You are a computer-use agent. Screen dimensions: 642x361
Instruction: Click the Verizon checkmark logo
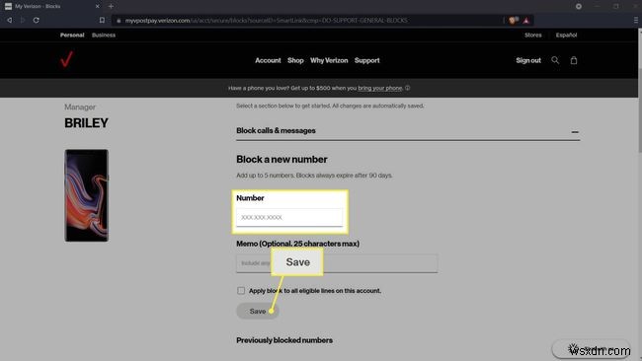67,59
